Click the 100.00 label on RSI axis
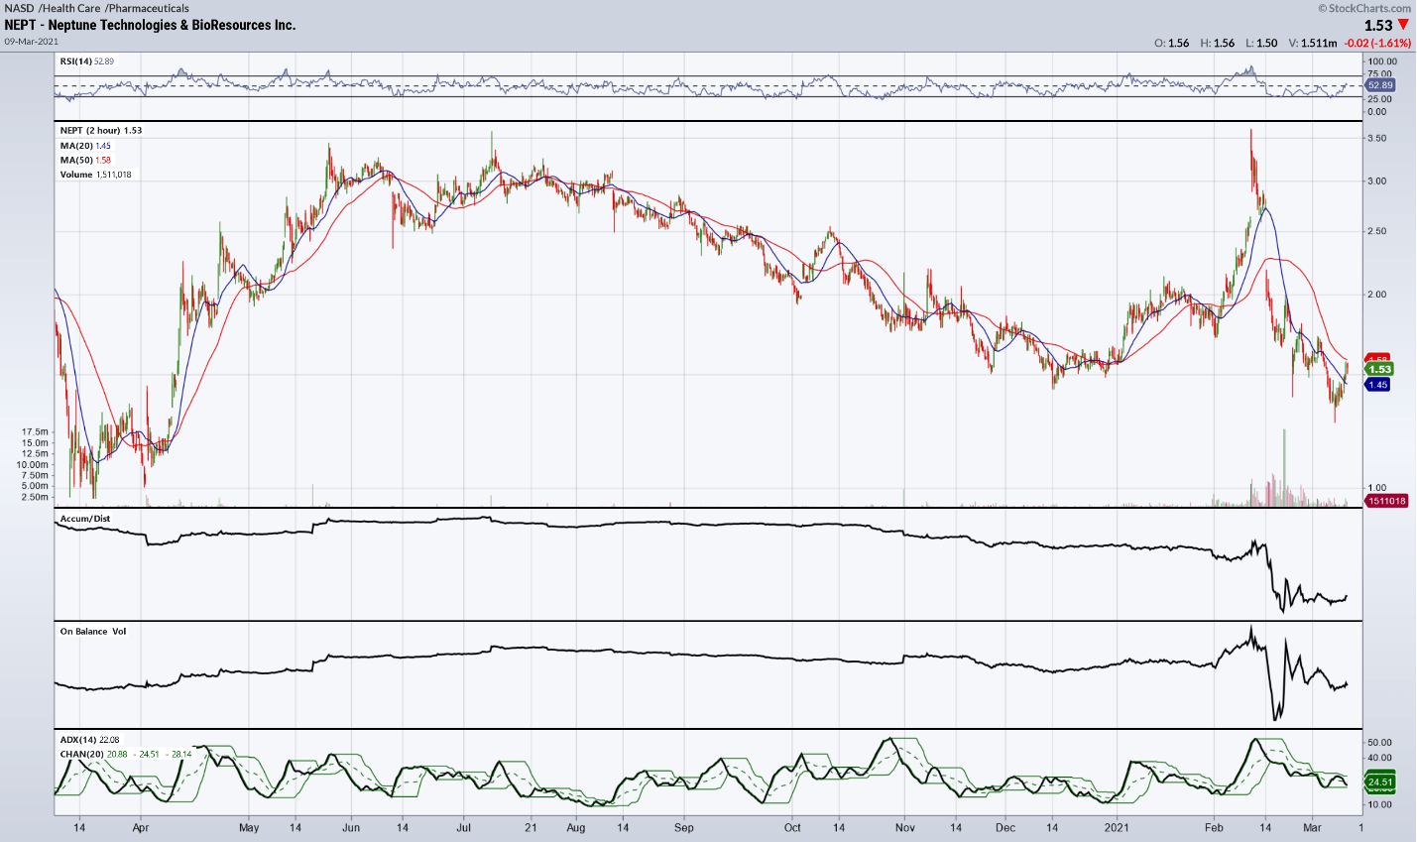 (1382, 61)
